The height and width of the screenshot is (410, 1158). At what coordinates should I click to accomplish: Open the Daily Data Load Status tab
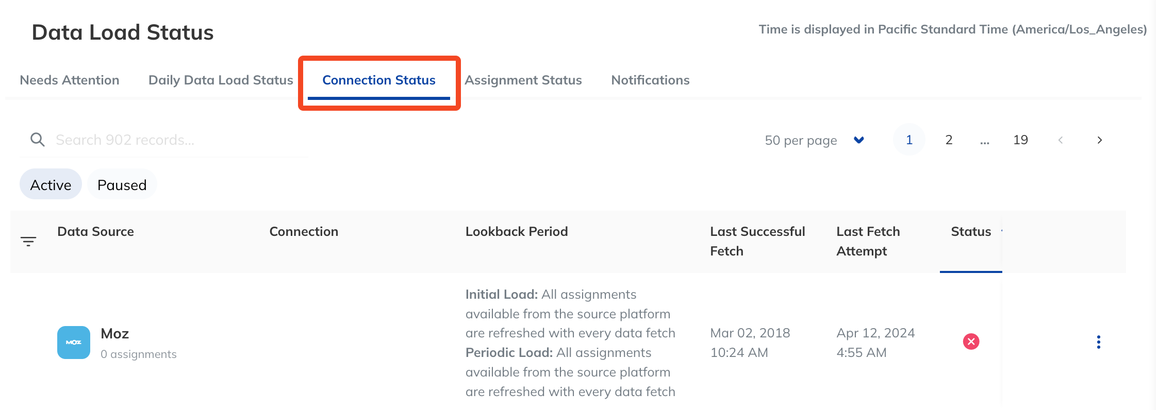click(221, 80)
